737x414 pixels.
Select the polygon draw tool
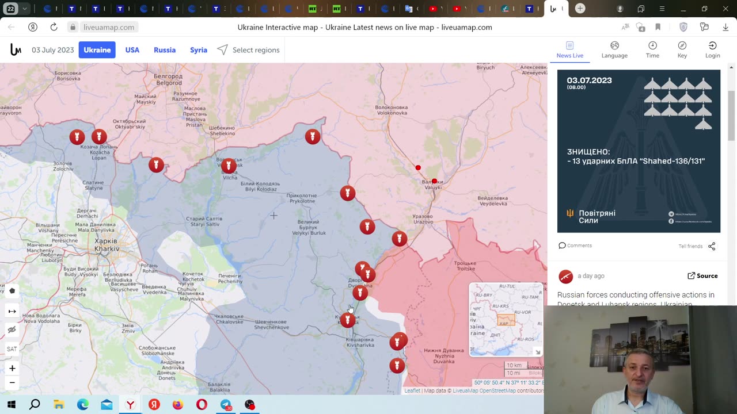point(12,291)
